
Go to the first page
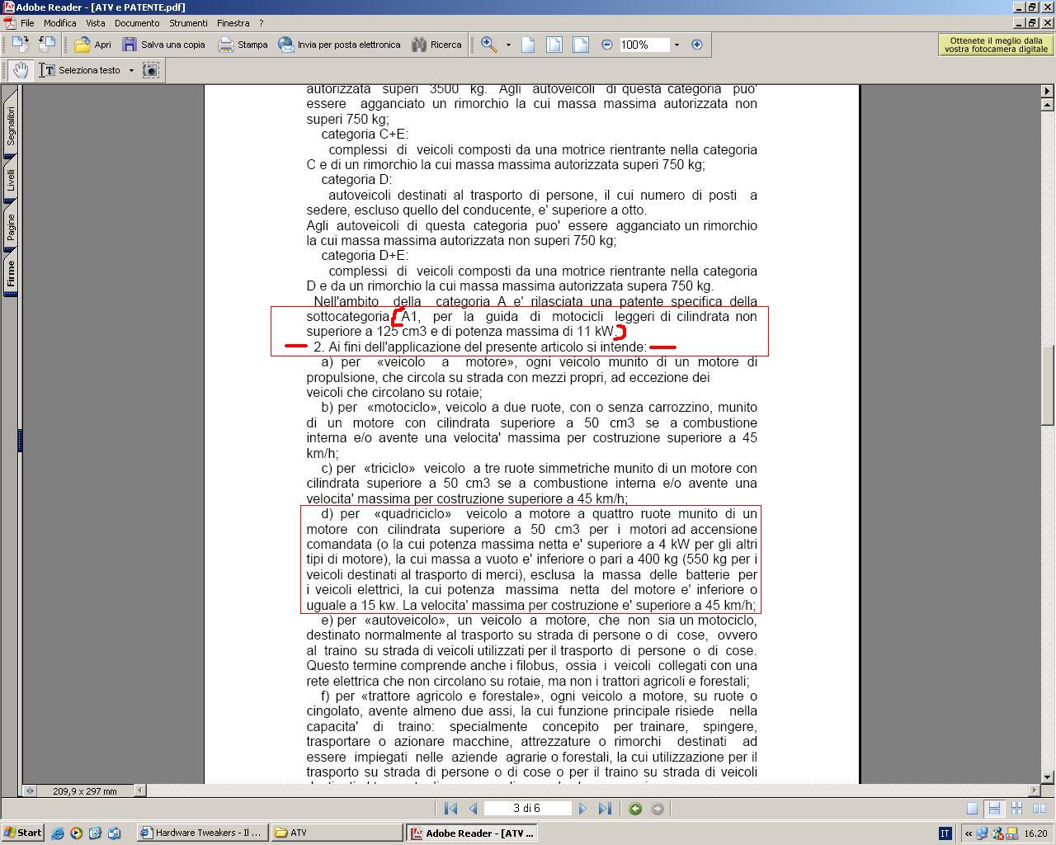point(450,809)
